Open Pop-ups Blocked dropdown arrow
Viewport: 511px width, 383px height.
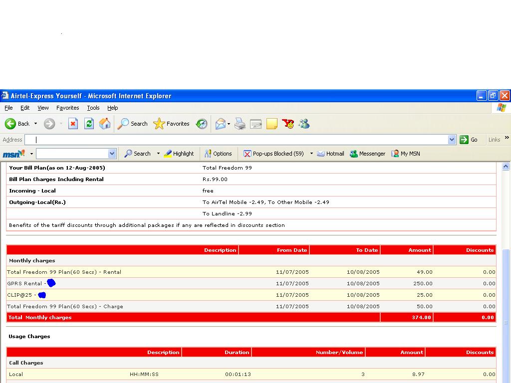pos(311,154)
